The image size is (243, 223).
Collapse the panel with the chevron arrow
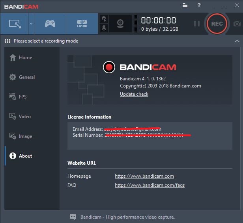tap(237, 41)
